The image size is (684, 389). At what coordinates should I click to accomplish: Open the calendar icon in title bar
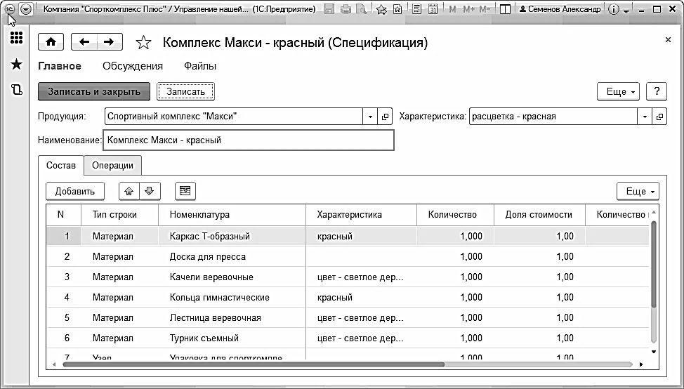tap(433, 10)
